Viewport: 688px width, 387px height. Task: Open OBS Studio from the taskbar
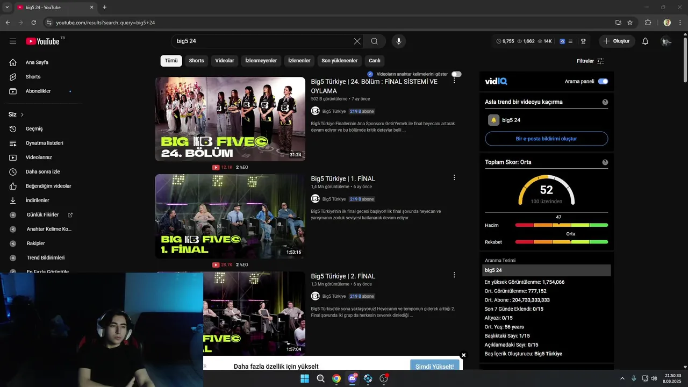(x=384, y=378)
